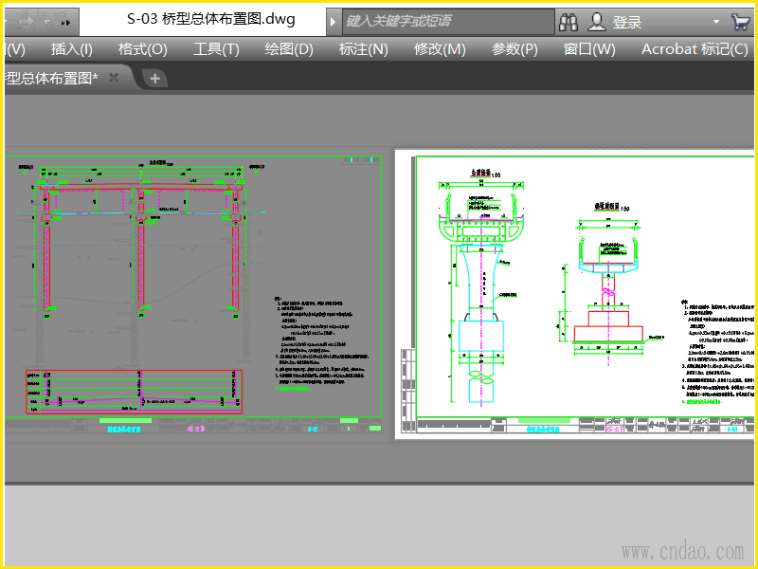758x569 pixels.
Task: Click the arrow left of search box
Action: click(x=333, y=22)
